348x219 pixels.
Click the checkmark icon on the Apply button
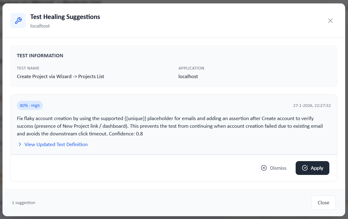305,168
